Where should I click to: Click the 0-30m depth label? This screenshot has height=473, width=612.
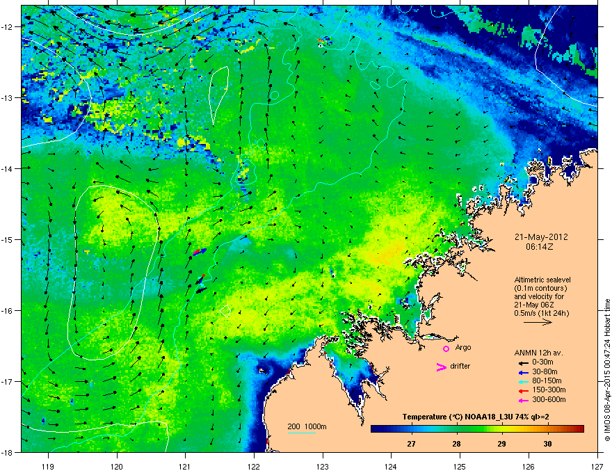[x=543, y=362]
